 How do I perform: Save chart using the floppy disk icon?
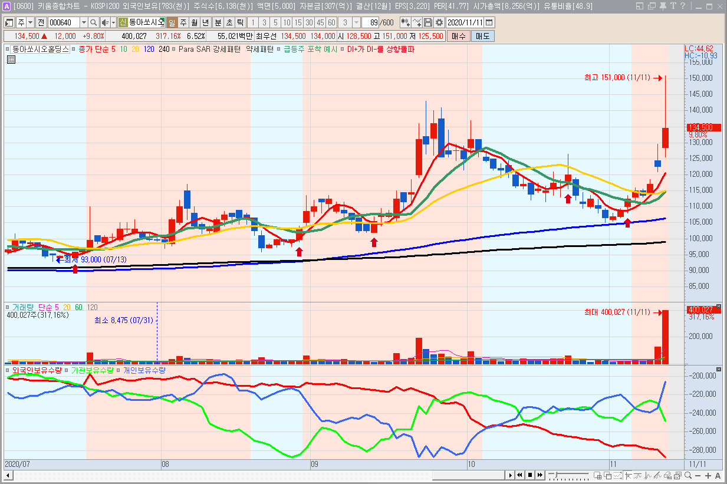pos(428,22)
